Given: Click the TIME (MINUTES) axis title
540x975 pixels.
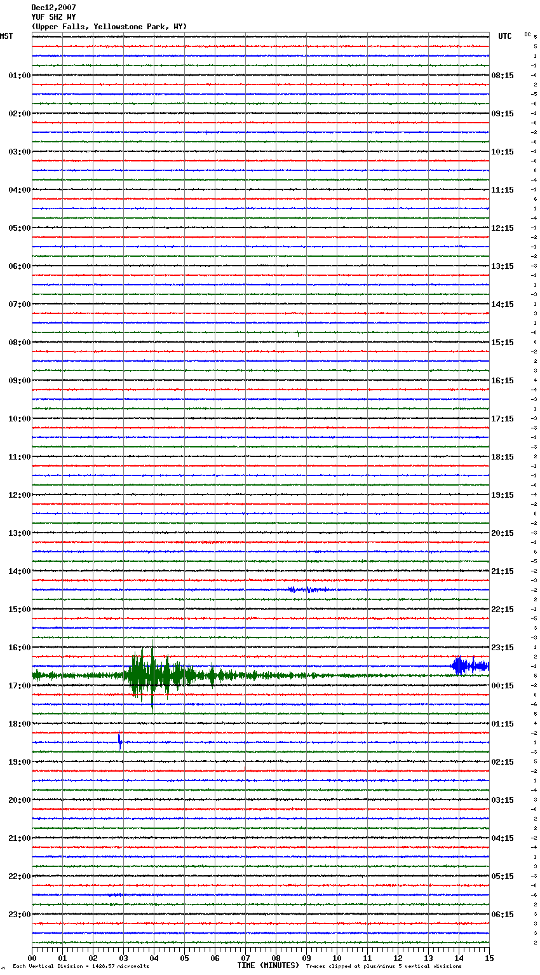Looking at the screenshot, I should 268,965.
